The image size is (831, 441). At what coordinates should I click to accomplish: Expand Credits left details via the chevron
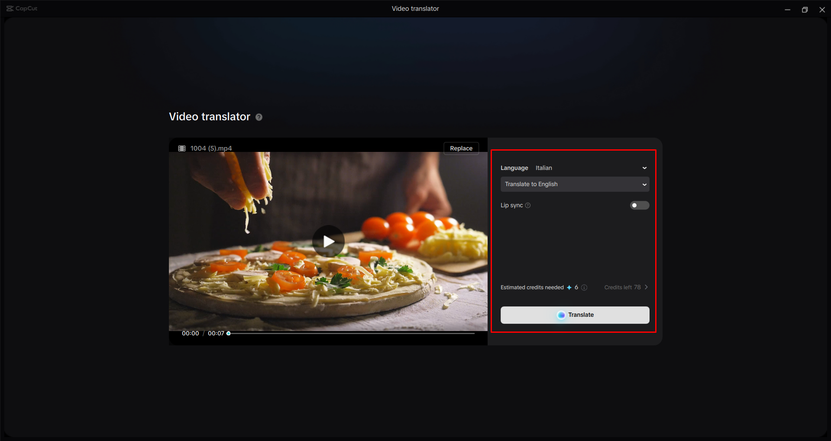(x=646, y=287)
